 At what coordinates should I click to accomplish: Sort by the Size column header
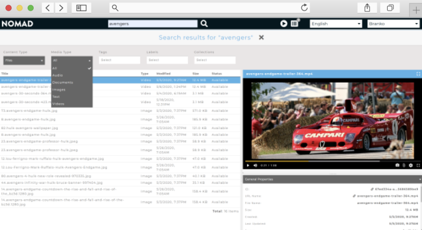pos(196,74)
